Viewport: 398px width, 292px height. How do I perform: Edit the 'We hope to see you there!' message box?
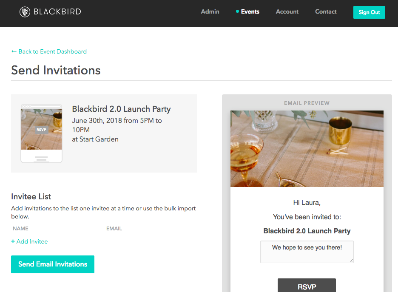pos(307,252)
